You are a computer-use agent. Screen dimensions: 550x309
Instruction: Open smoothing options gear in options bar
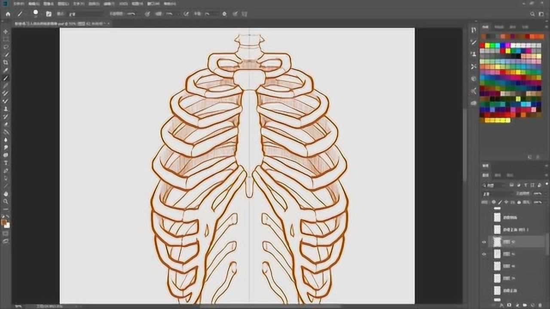(224, 14)
